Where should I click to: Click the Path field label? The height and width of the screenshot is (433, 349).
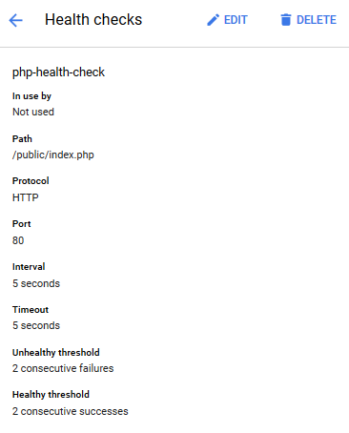click(22, 139)
